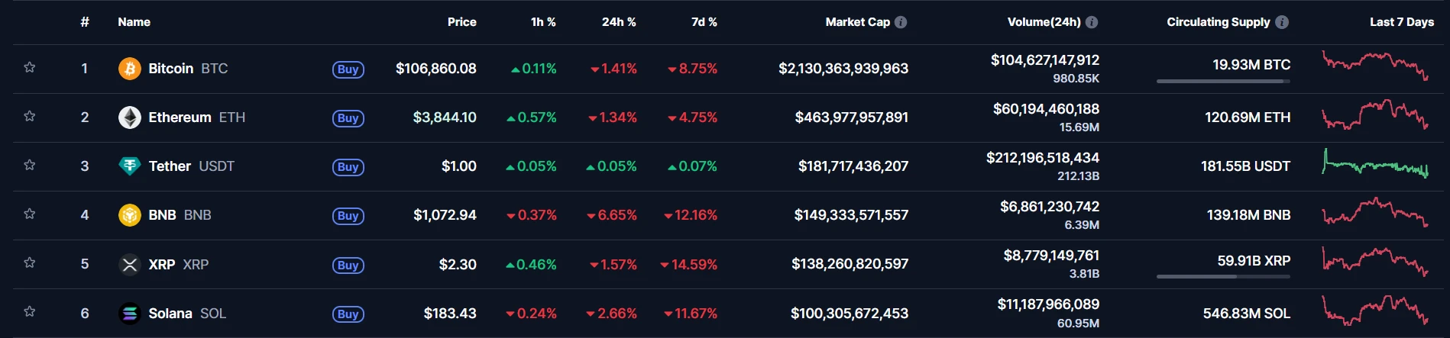
Task: Open the Market Cap info icon
Action: 901,22
